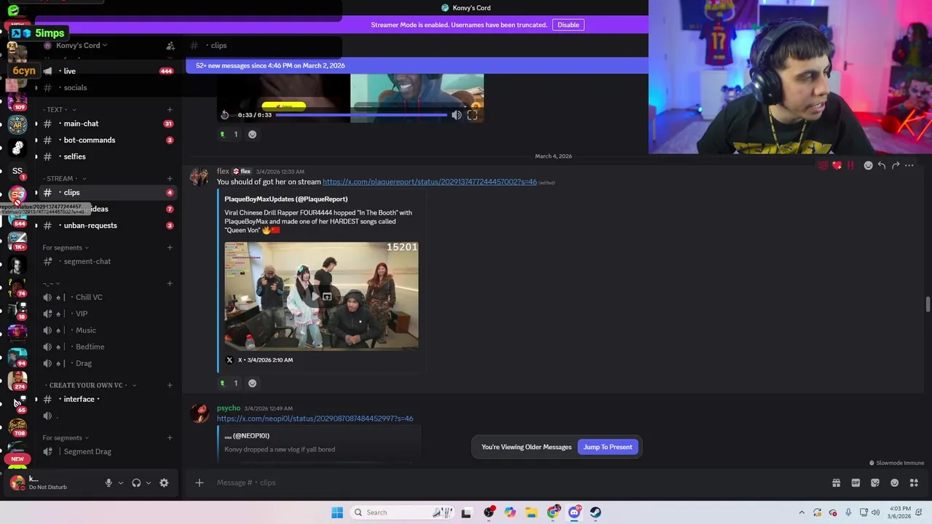Open the emoji picker in message bar
The width and height of the screenshot is (932, 524).
click(x=895, y=483)
